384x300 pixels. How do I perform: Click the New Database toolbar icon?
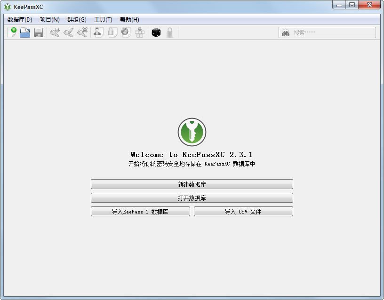tap(11, 32)
